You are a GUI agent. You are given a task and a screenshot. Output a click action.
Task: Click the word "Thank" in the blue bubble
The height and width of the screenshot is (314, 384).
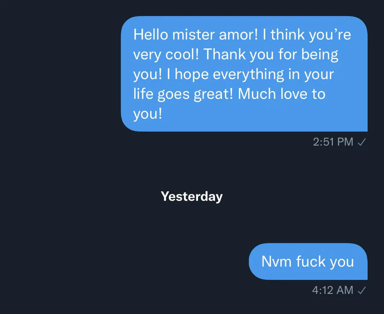pos(224,55)
